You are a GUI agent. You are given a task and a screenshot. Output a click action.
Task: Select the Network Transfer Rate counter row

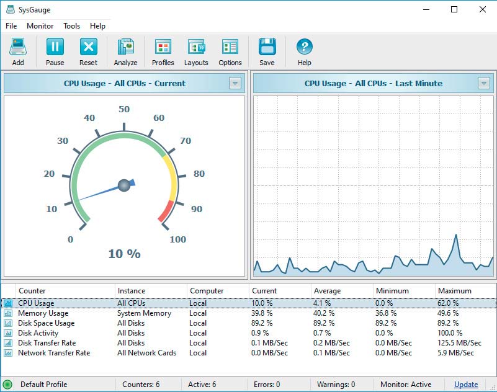248,353
